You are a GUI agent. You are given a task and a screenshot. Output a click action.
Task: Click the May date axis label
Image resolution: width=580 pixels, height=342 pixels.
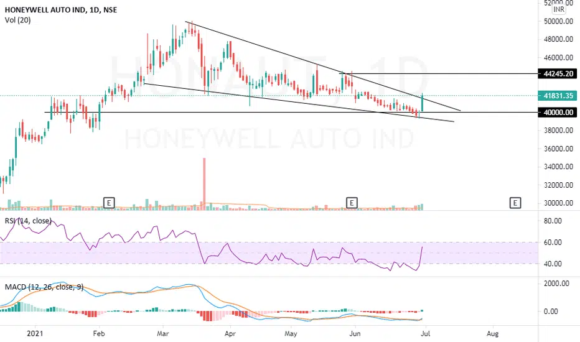[291, 333]
